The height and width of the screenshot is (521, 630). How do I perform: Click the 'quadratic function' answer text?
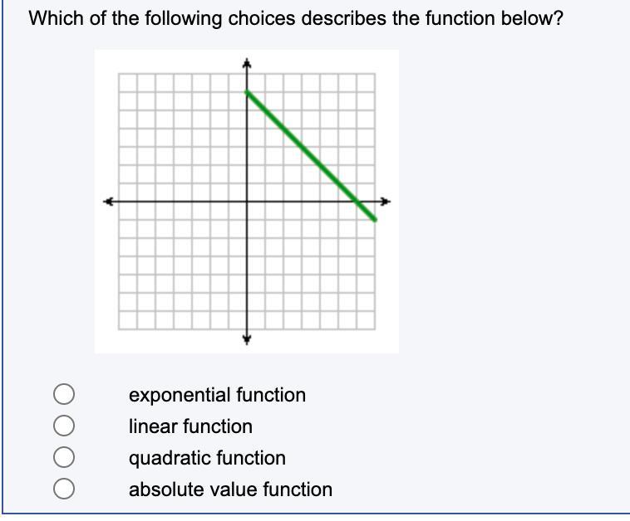(207, 458)
